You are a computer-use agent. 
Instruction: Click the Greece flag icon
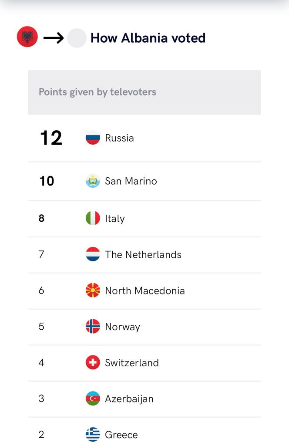coord(93,435)
